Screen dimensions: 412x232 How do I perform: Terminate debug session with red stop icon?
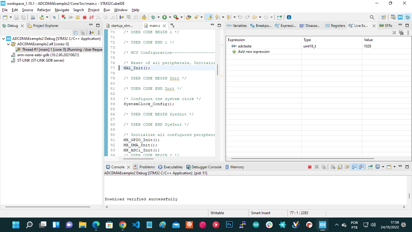point(85,18)
